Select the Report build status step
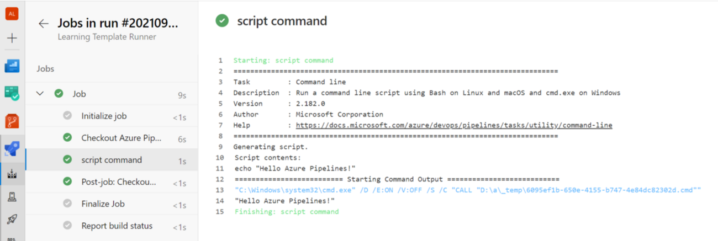The image size is (718, 241). pos(117,226)
